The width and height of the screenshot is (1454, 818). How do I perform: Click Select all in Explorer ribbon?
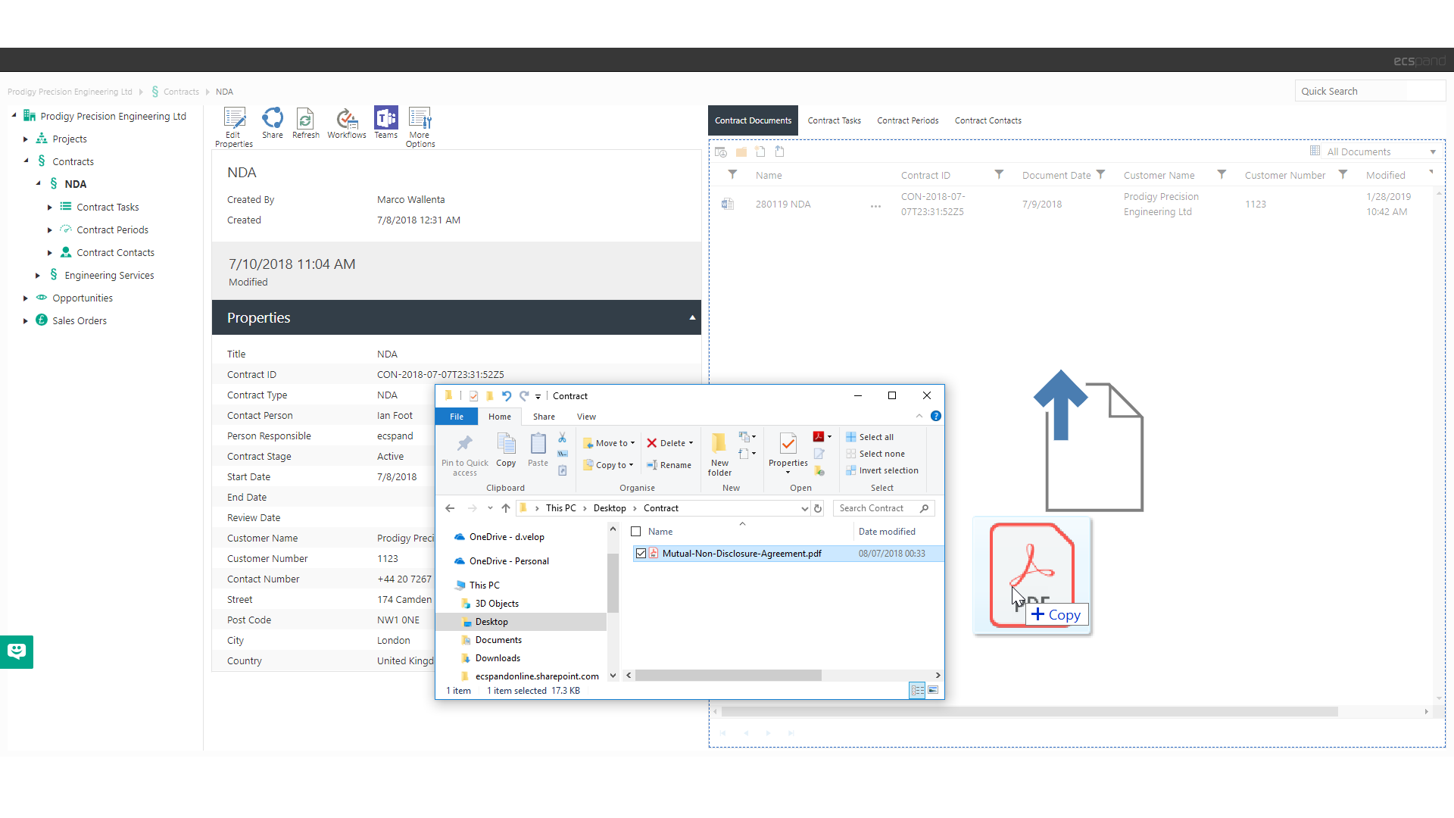click(869, 437)
